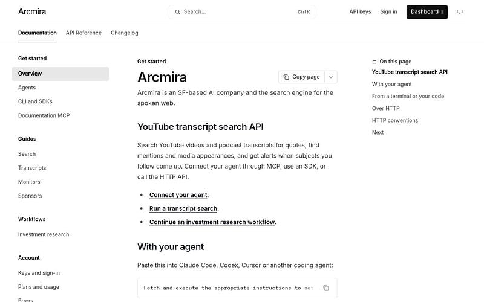The height and width of the screenshot is (302, 484).
Task: Open Agents in the sidebar
Action: 27,88
